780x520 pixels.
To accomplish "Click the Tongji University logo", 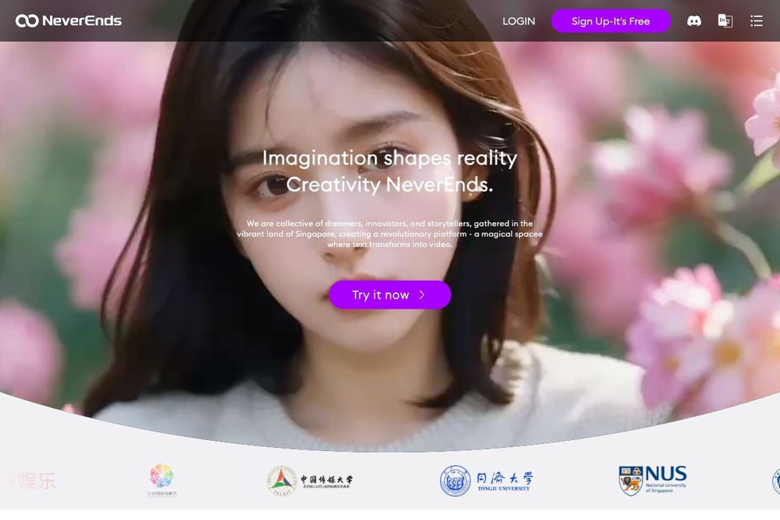I will tap(486, 480).
